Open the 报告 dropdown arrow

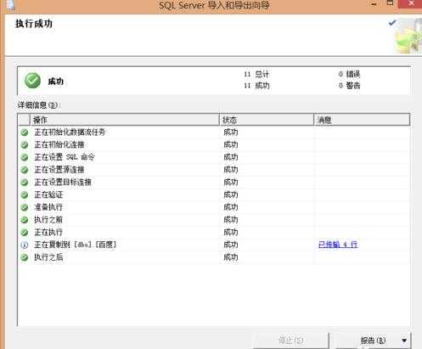404,341
